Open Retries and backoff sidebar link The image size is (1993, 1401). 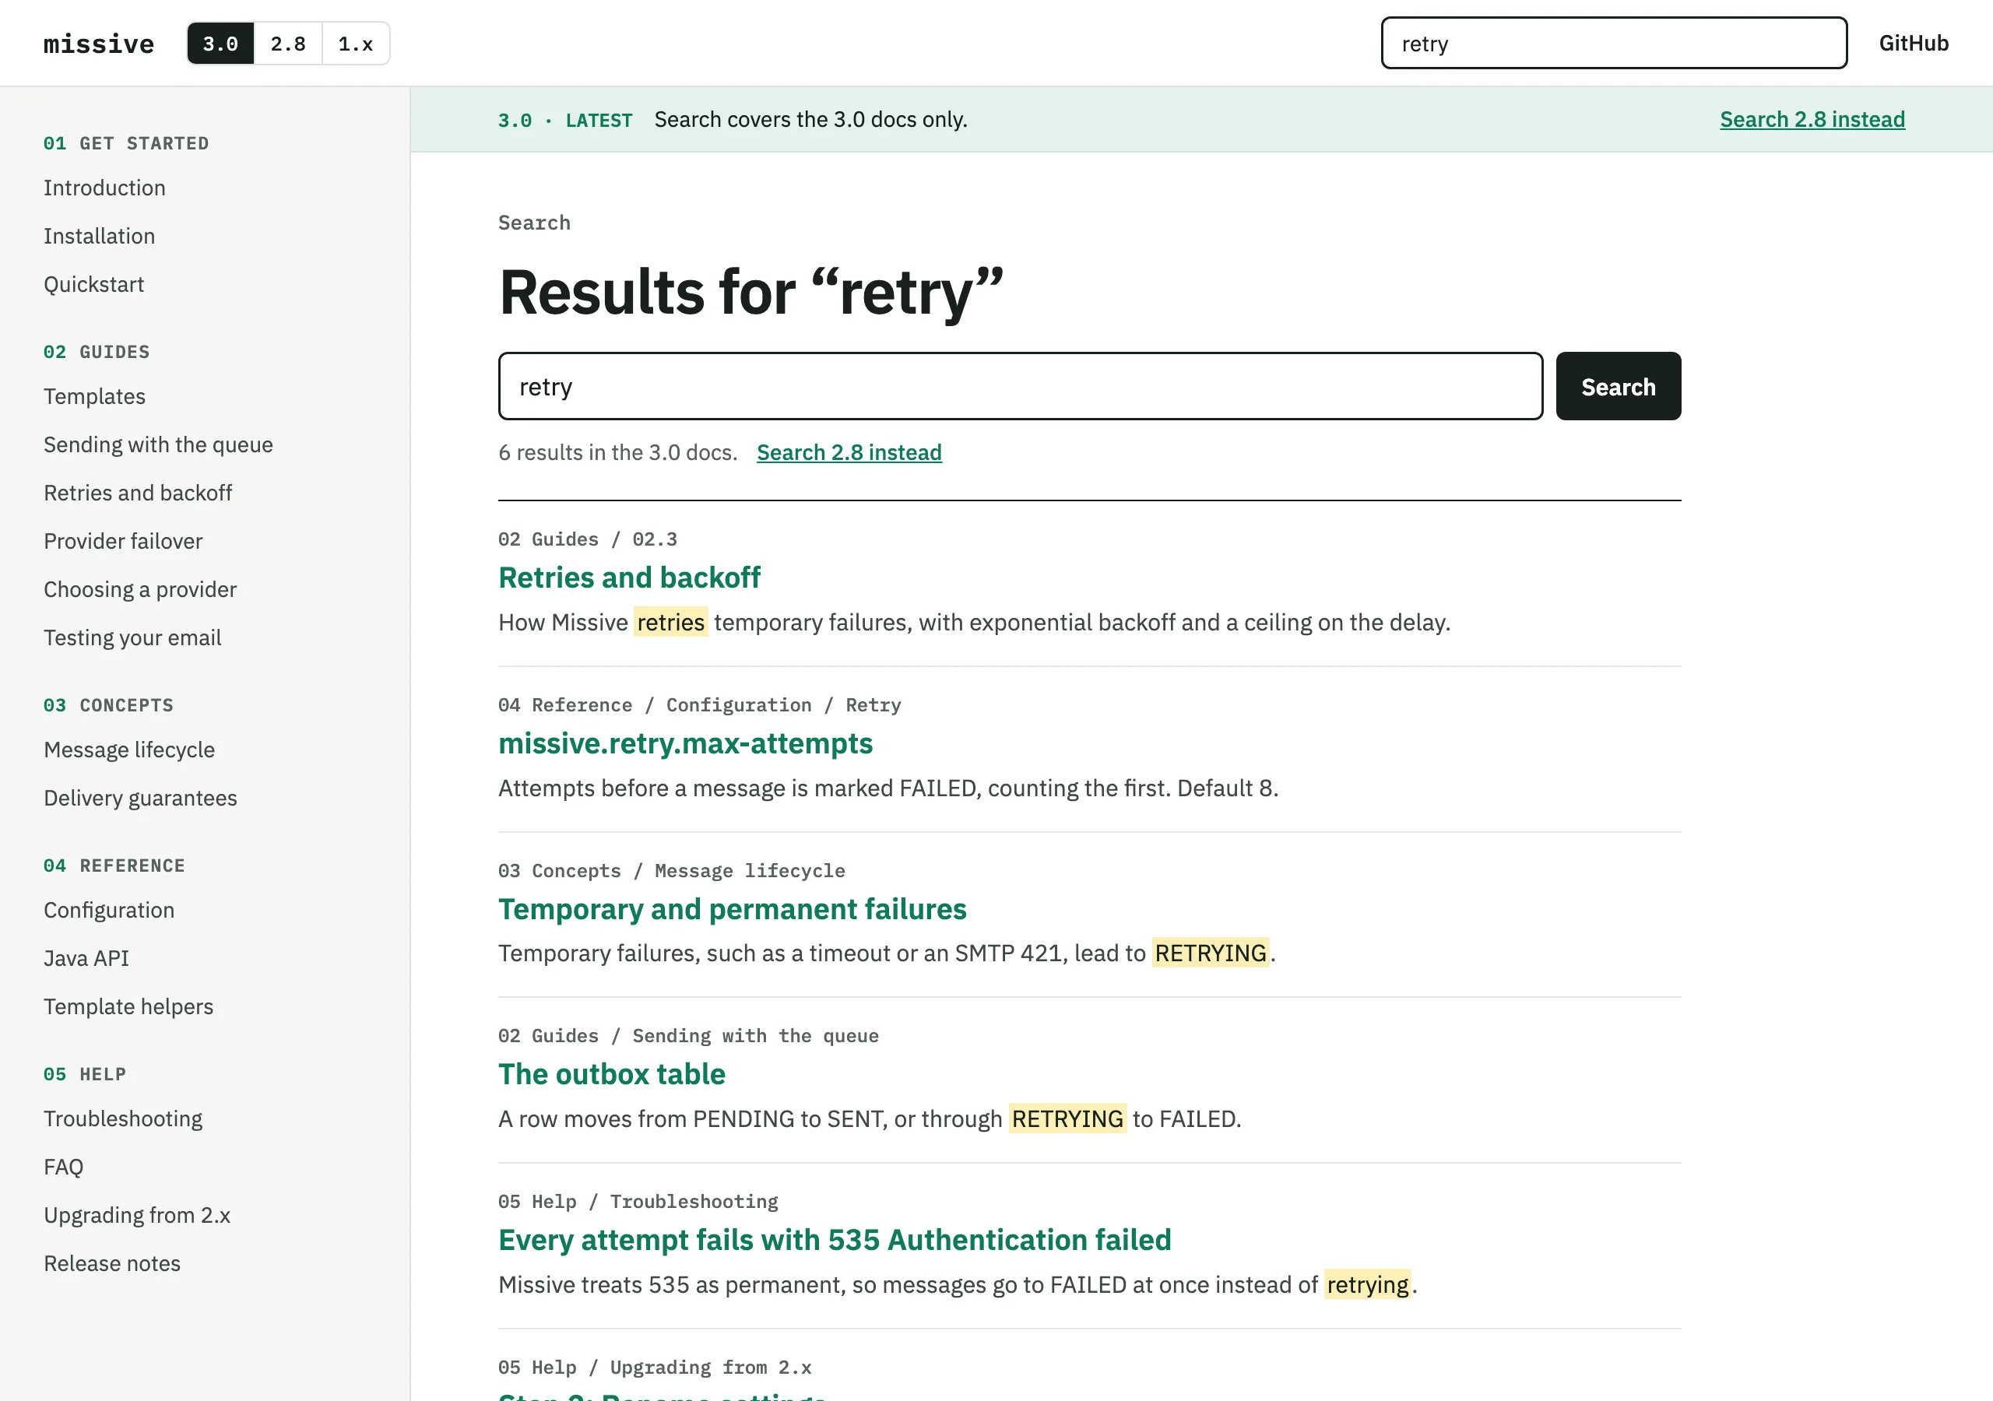[138, 493]
